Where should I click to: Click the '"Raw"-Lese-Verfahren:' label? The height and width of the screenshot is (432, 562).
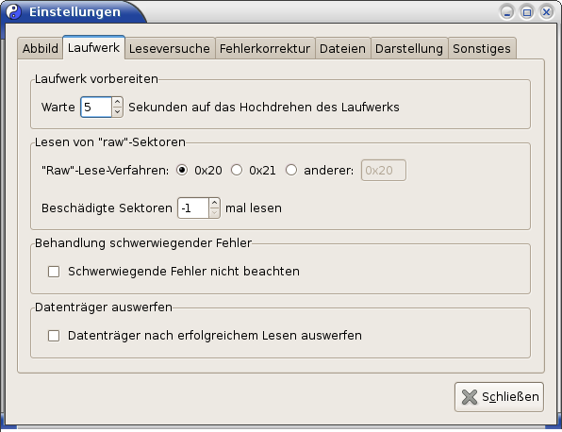click(x=105, y=171)
